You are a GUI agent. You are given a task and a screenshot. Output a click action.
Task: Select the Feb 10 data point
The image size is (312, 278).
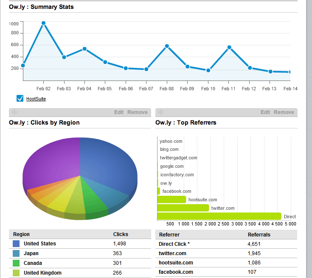click(208, 70)
